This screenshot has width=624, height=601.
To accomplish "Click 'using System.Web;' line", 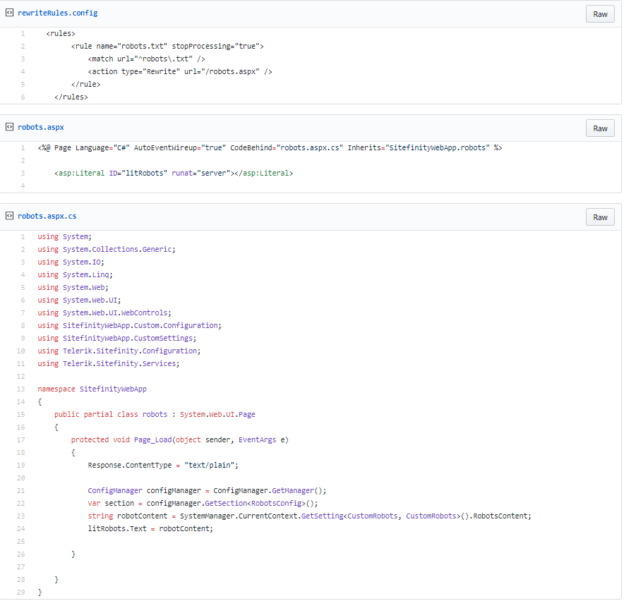I will pos(73,288).
